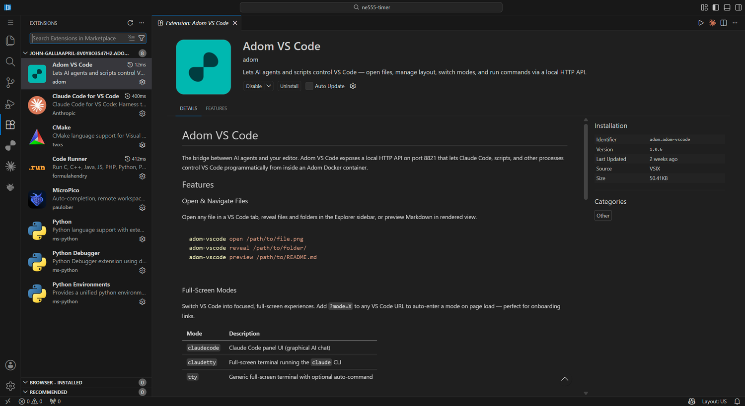Click the Adom VS Code large logo
Image resolution: width=745 pixels, height=406 pixels.
pyautogui.click(x=204, y=67)
